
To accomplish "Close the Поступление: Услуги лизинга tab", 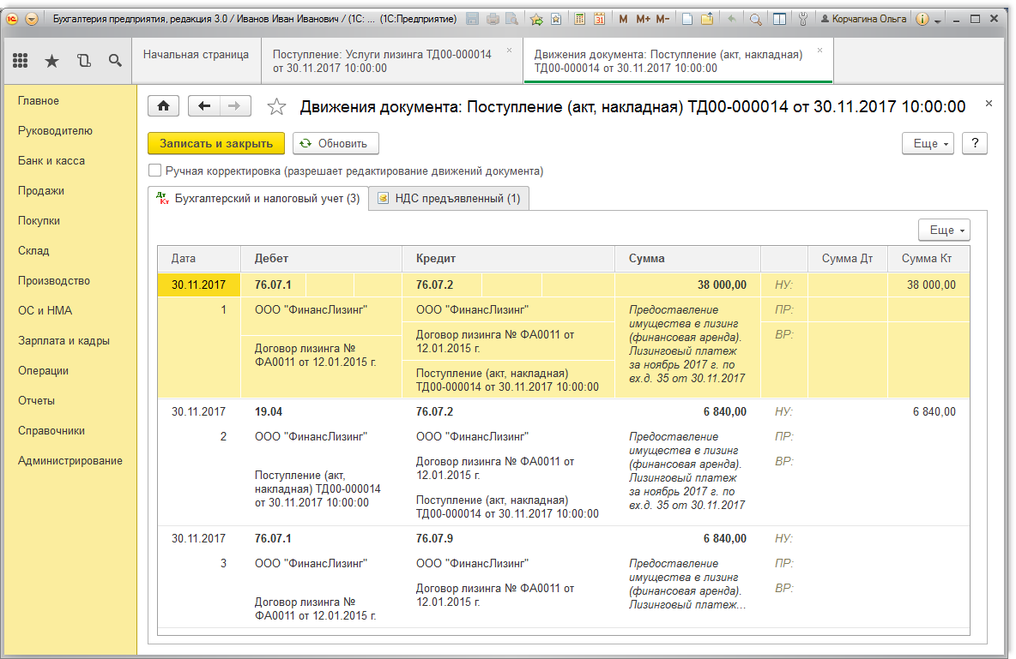I will tap(509, 51).
